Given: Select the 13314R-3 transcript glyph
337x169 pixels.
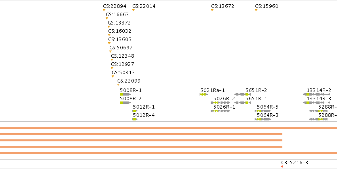Looking at the screenshot, I should [x=316, y=103].
